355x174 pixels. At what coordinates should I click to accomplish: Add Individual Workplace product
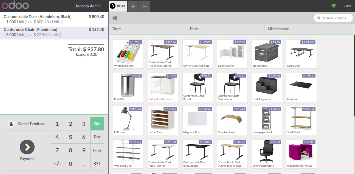tap(302, 154)
